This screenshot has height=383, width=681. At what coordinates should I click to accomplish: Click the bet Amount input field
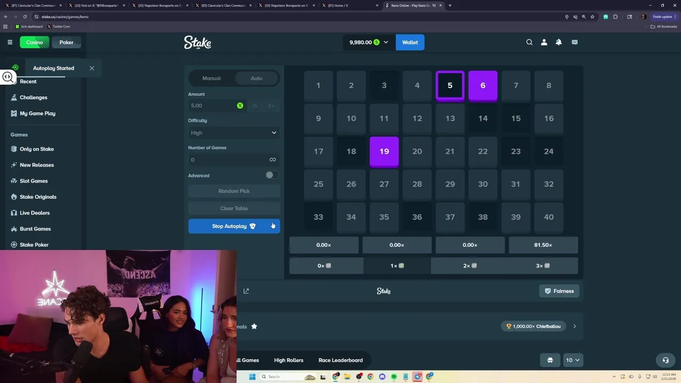pyautogui.click(x=217, y=106)
